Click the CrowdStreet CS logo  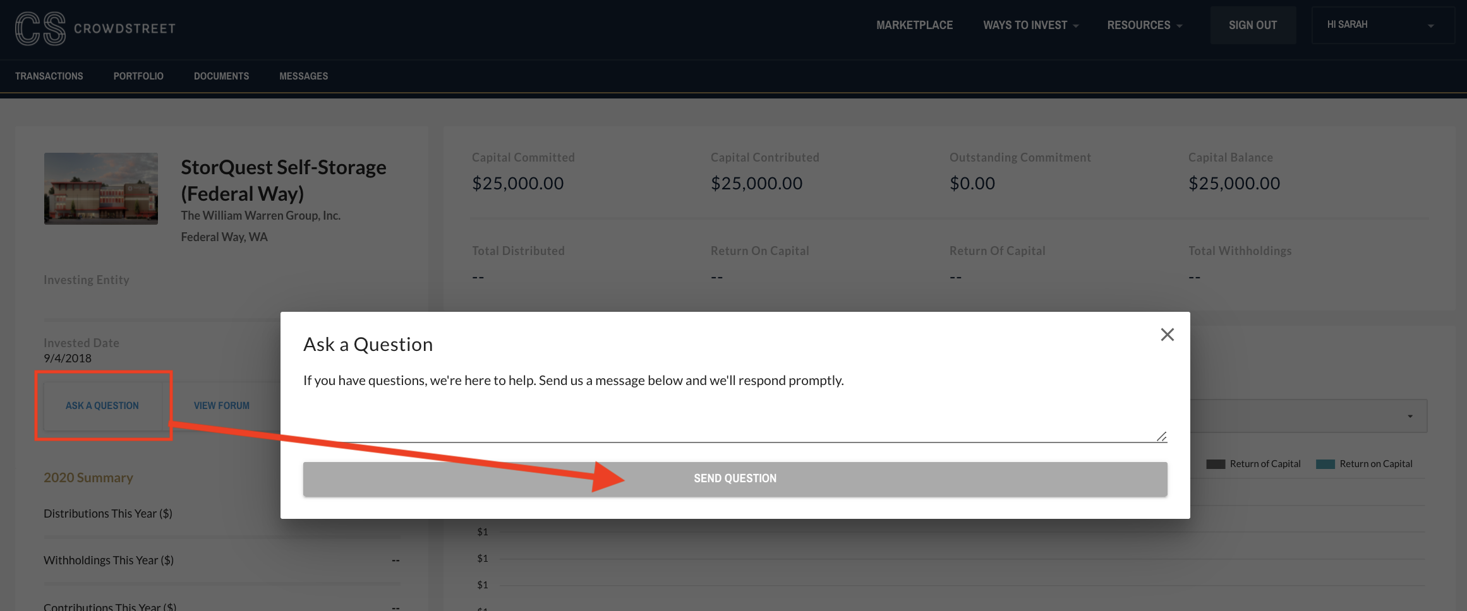(x=40, y=28)
